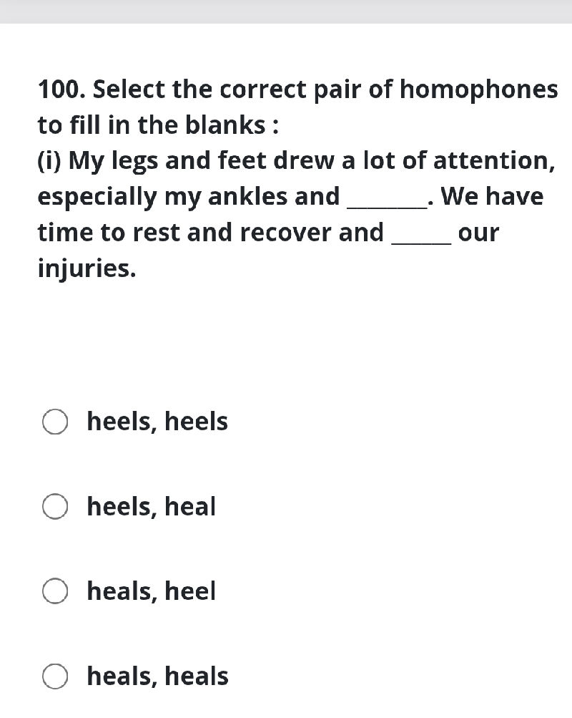This screenshot has width=572, height=718.
Task: Click the 'heals, heel' answer label
Action: (x=150, y=591)
